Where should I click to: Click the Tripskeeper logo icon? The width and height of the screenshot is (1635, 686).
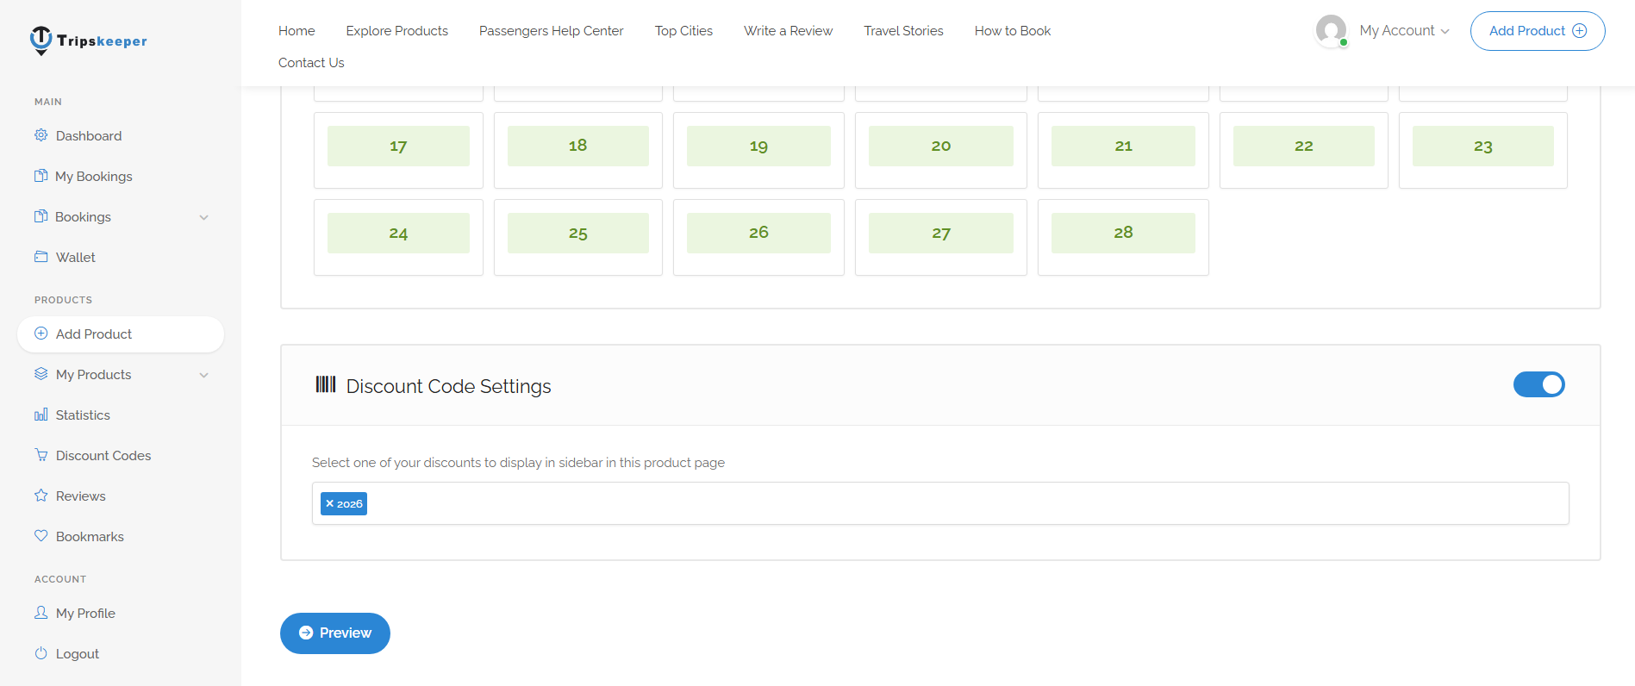[41, 40]
